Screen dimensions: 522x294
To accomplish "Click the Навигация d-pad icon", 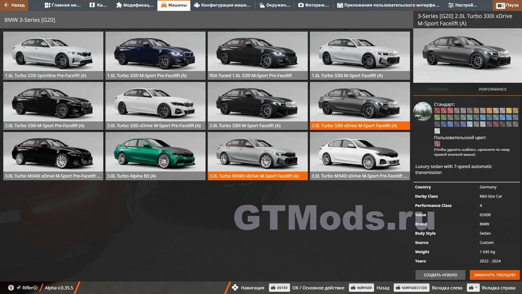I will coord(235,288).
